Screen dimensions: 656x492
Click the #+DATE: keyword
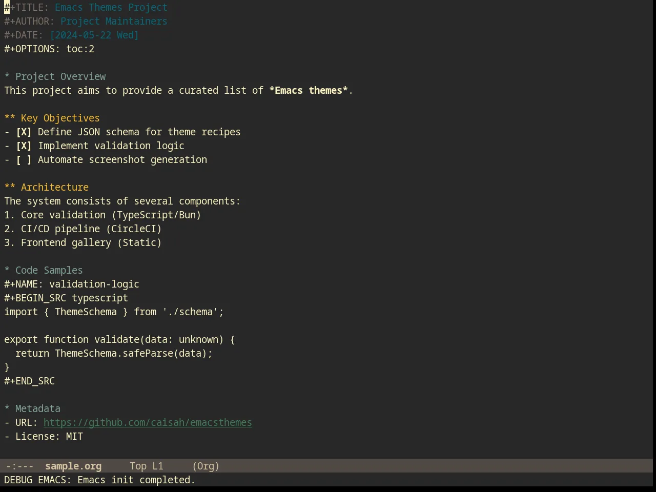click(x=24, y=35)
